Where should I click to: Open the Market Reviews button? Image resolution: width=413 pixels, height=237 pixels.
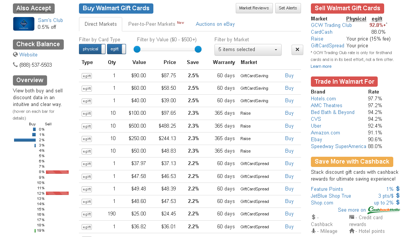[x=254, y=8]
